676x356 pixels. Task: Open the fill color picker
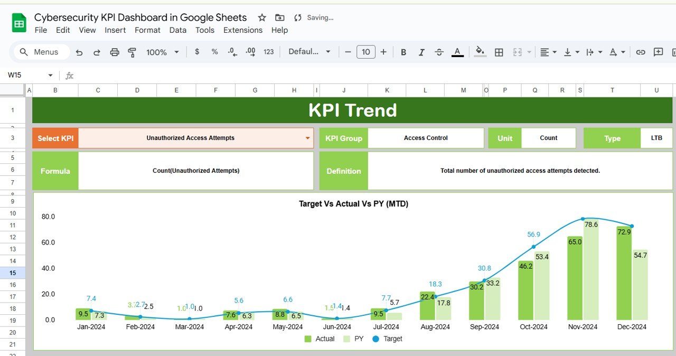tap(480, 52)
